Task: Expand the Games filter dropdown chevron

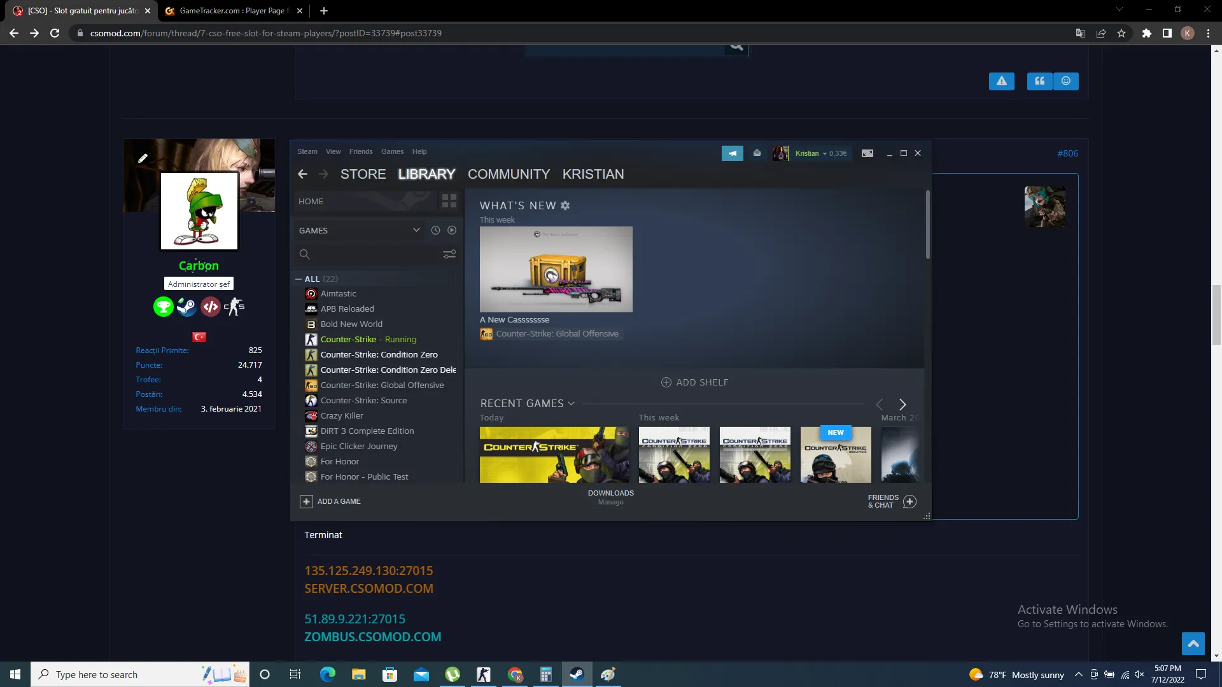Action: pyautogui.click(x=416, y=230)
